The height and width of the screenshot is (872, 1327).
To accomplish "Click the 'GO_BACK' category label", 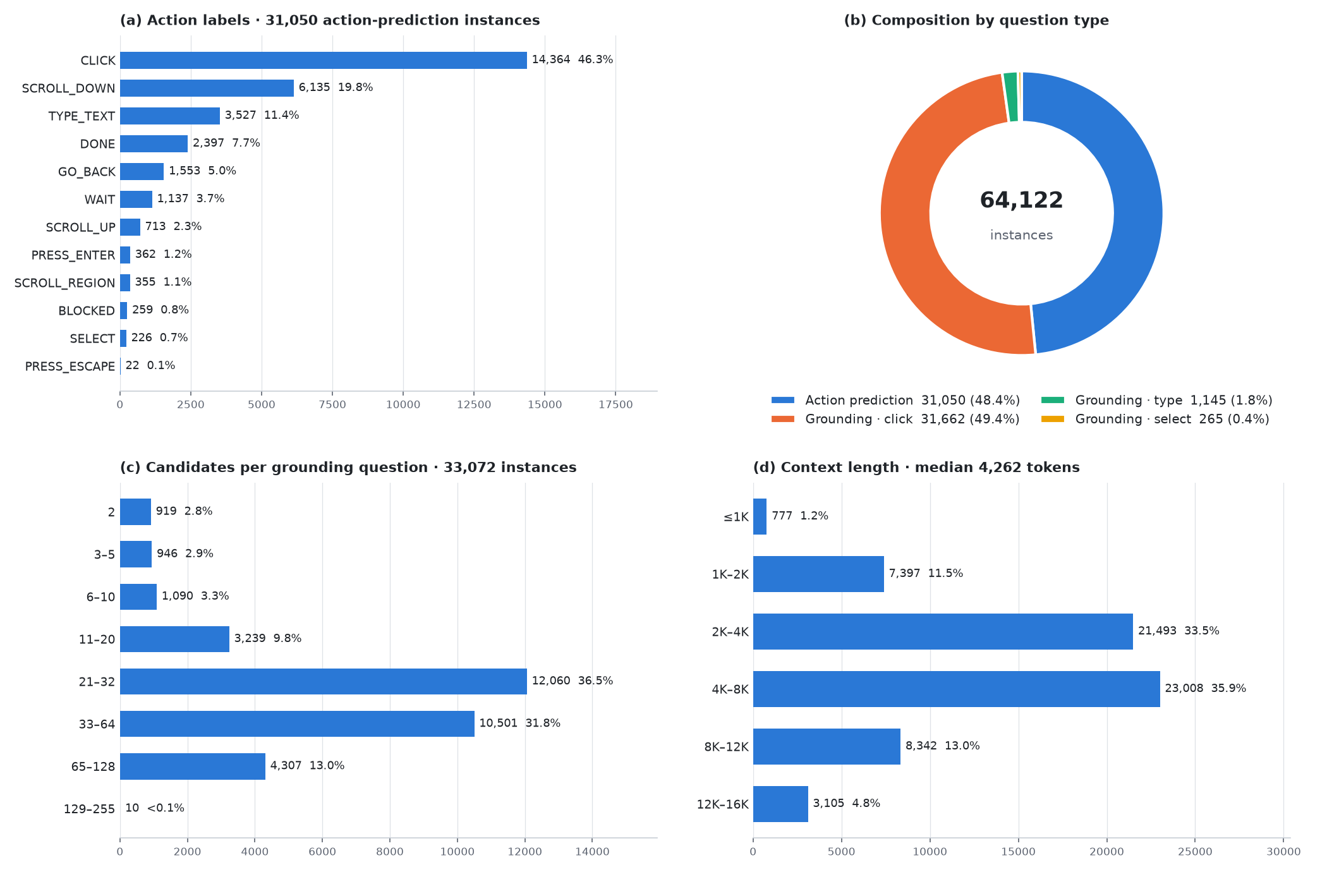I will pos(87,171).
